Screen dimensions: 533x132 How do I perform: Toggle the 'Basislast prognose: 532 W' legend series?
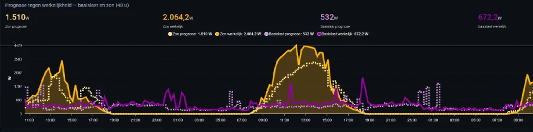[289, 34]
